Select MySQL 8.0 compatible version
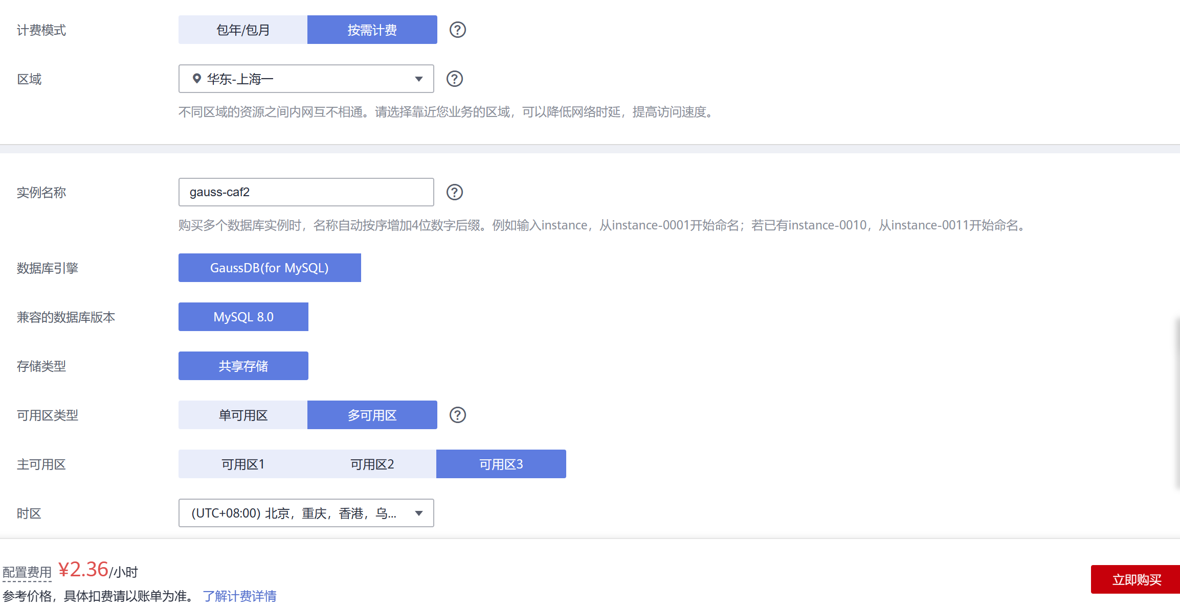The height and width of the screenshot is (609, 1180). [243, 317]
